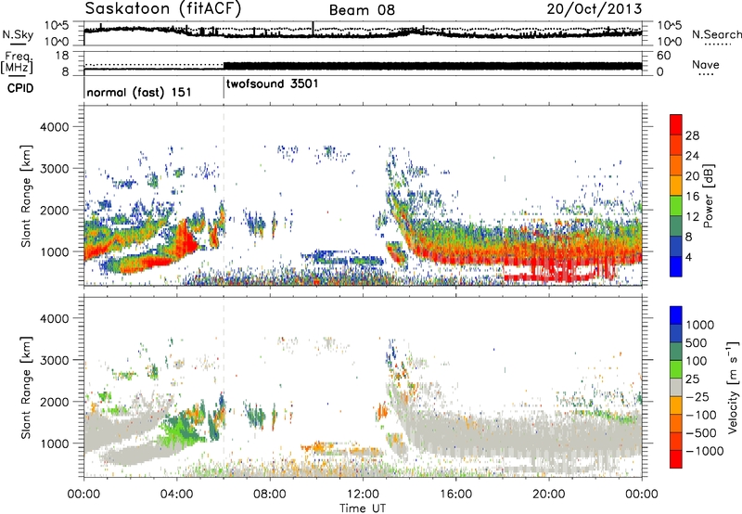Click the normal (fast) 151 CPID entry

pos(139,92)
